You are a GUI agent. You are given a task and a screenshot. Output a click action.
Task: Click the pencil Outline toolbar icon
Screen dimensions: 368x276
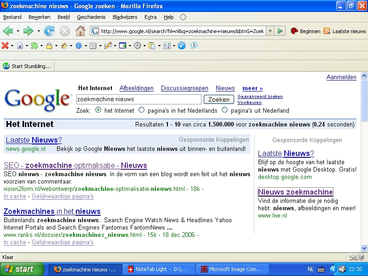pos(108,46)
